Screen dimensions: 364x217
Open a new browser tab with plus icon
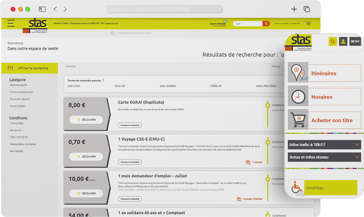click(x=294, y=9)
